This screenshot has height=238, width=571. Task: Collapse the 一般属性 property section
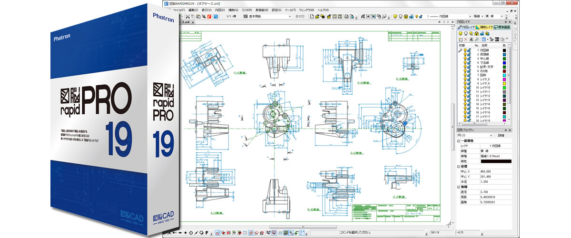tap(458, 141)
